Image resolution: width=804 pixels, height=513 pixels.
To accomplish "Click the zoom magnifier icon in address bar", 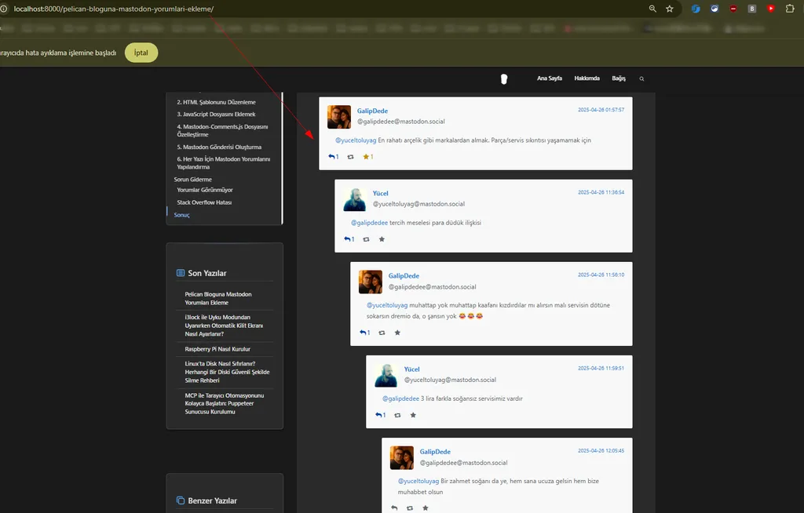I will click(x=652, y=9).
